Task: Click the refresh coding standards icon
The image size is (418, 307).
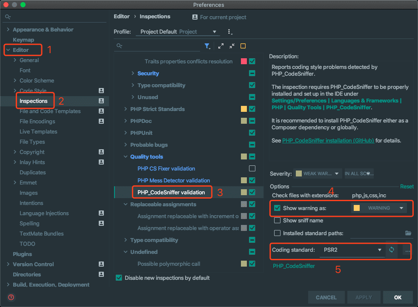Action: [391, 250]
